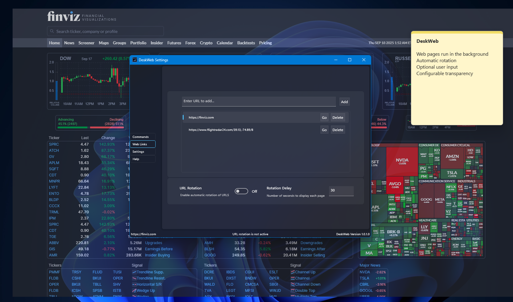Click NVDA tile in heatmap
This screenshot has width=513, height=302.
(x=402, y=161)
